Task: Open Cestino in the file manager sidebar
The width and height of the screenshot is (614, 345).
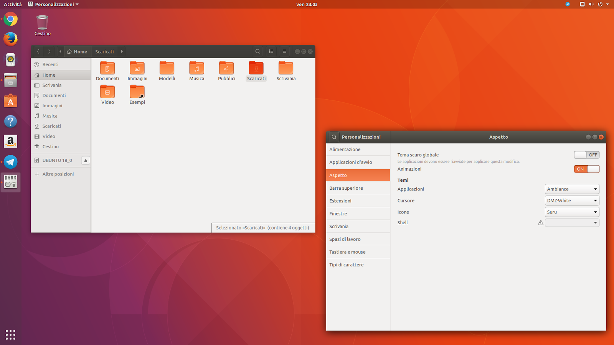Action: pyautogui.click(x=61, y=147)
